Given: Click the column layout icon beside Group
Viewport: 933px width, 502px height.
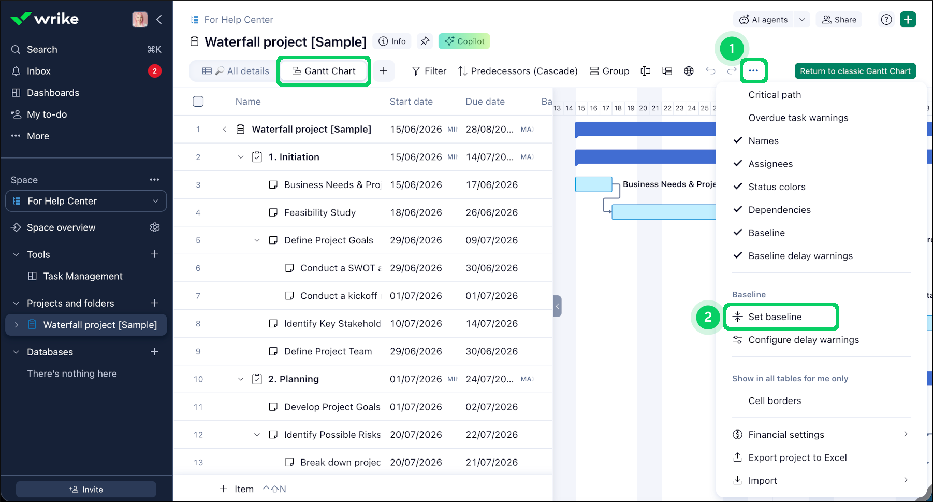Looking at the screenshot, I should click(x=646, y=71).
